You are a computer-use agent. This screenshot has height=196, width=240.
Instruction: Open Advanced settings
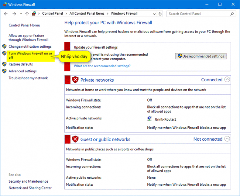23,71
